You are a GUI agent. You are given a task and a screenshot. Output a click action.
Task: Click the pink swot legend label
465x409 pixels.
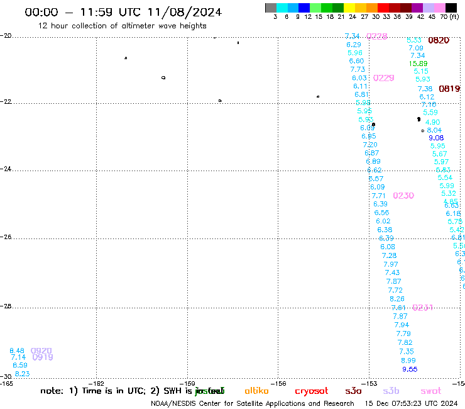[431, 391]
